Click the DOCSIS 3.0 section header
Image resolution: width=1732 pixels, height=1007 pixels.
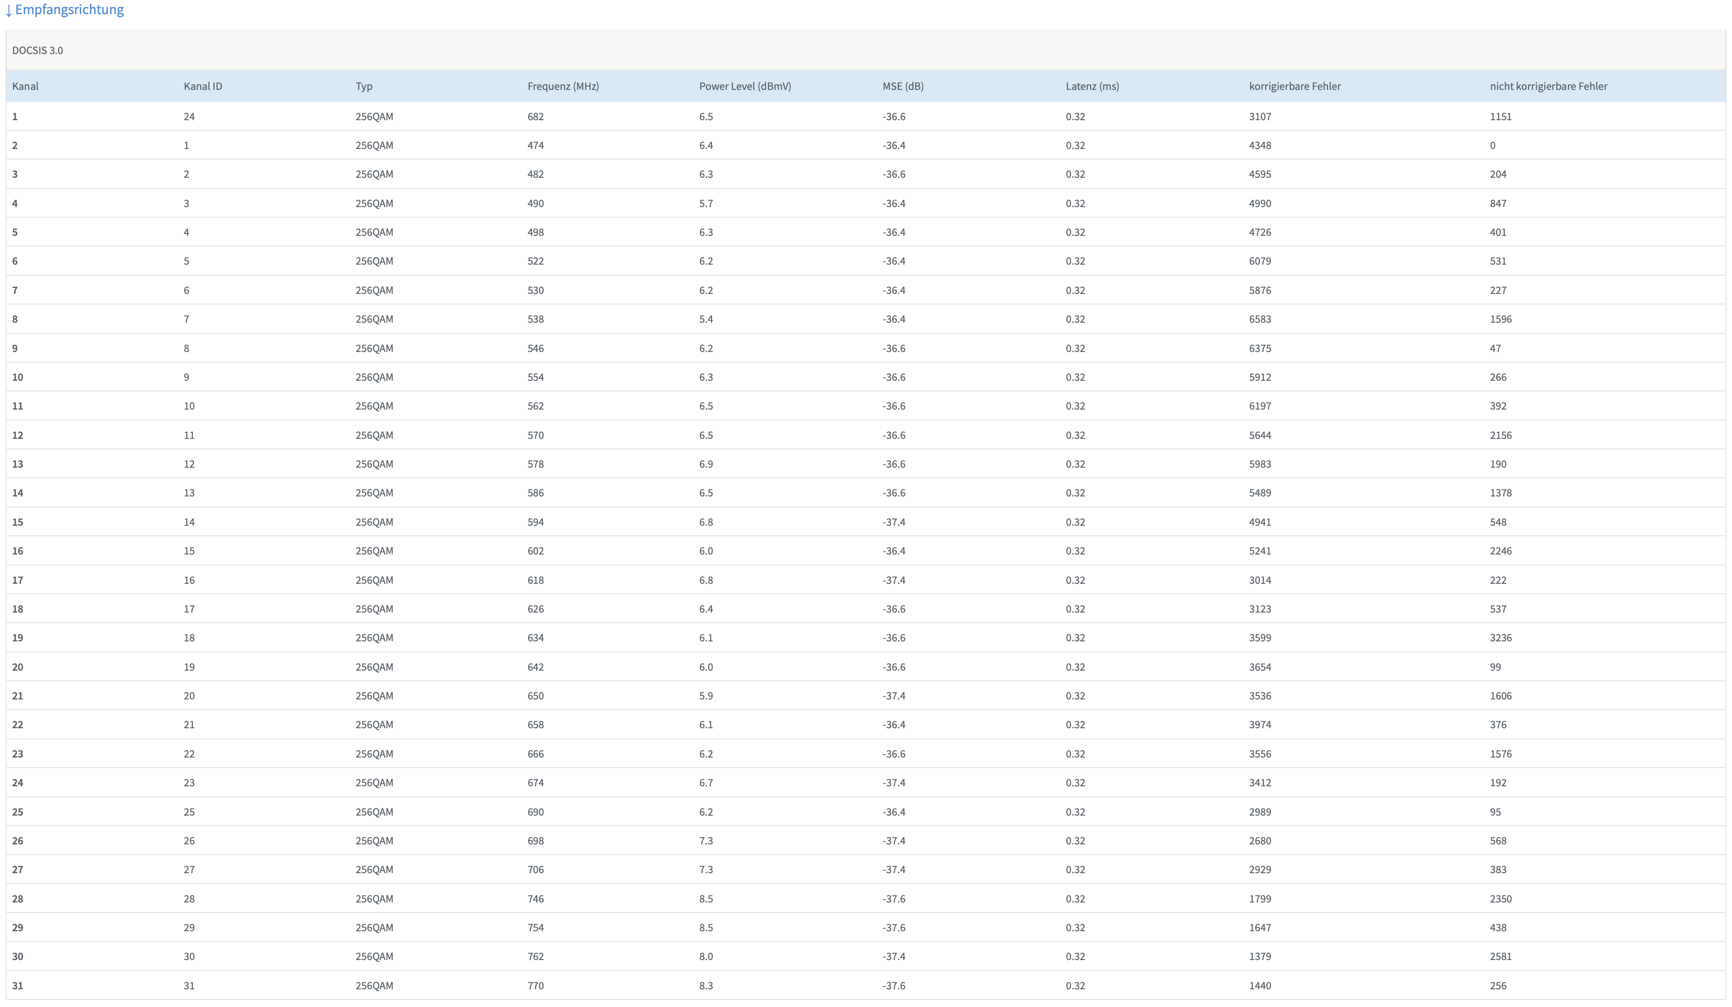(x=37, y=50)
